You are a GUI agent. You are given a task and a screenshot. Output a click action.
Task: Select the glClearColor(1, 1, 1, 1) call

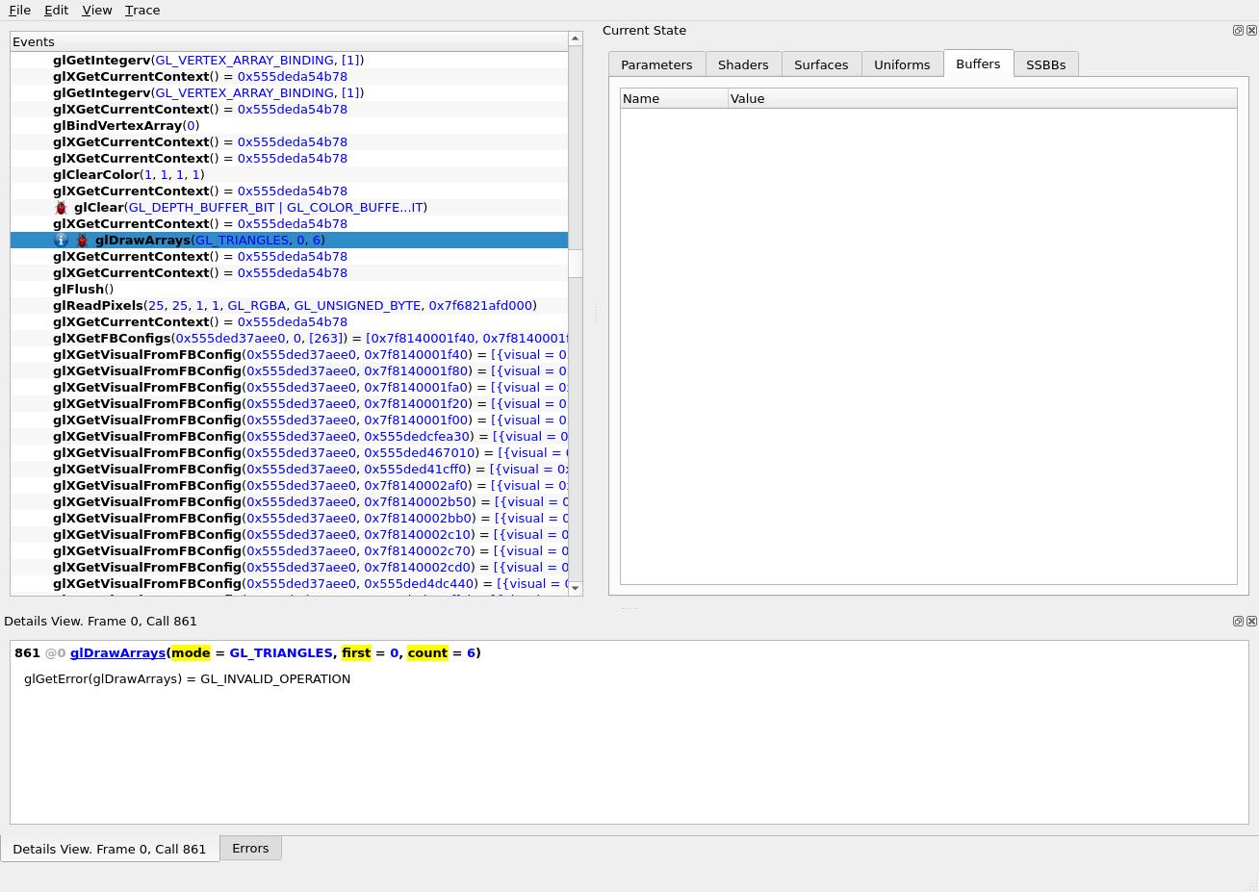(289, 174)
